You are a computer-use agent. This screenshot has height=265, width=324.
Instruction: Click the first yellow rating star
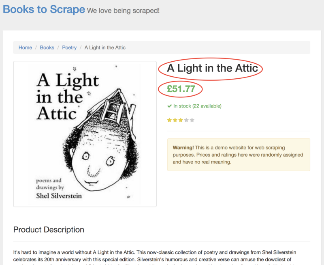(x=169, y=120)
